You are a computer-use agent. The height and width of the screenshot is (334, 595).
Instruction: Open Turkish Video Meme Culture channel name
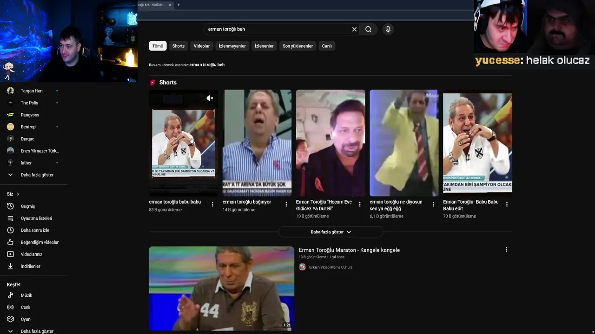(x=330, y=267)
